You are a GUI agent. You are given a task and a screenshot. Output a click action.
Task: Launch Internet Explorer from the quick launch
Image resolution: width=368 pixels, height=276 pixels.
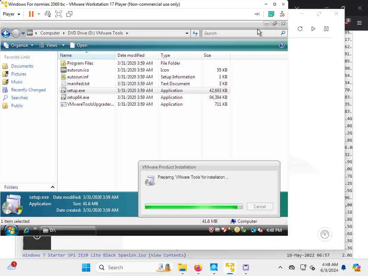point(27,230)
